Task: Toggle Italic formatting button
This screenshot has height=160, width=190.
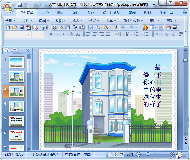Action: 57,34
